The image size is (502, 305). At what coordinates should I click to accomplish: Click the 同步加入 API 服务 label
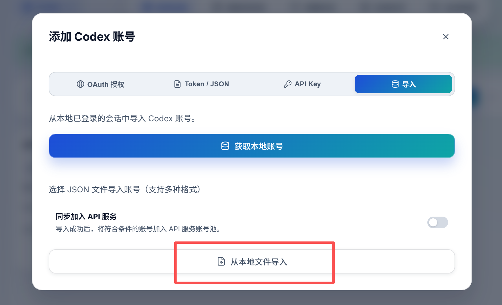click(x=86, y=216)
